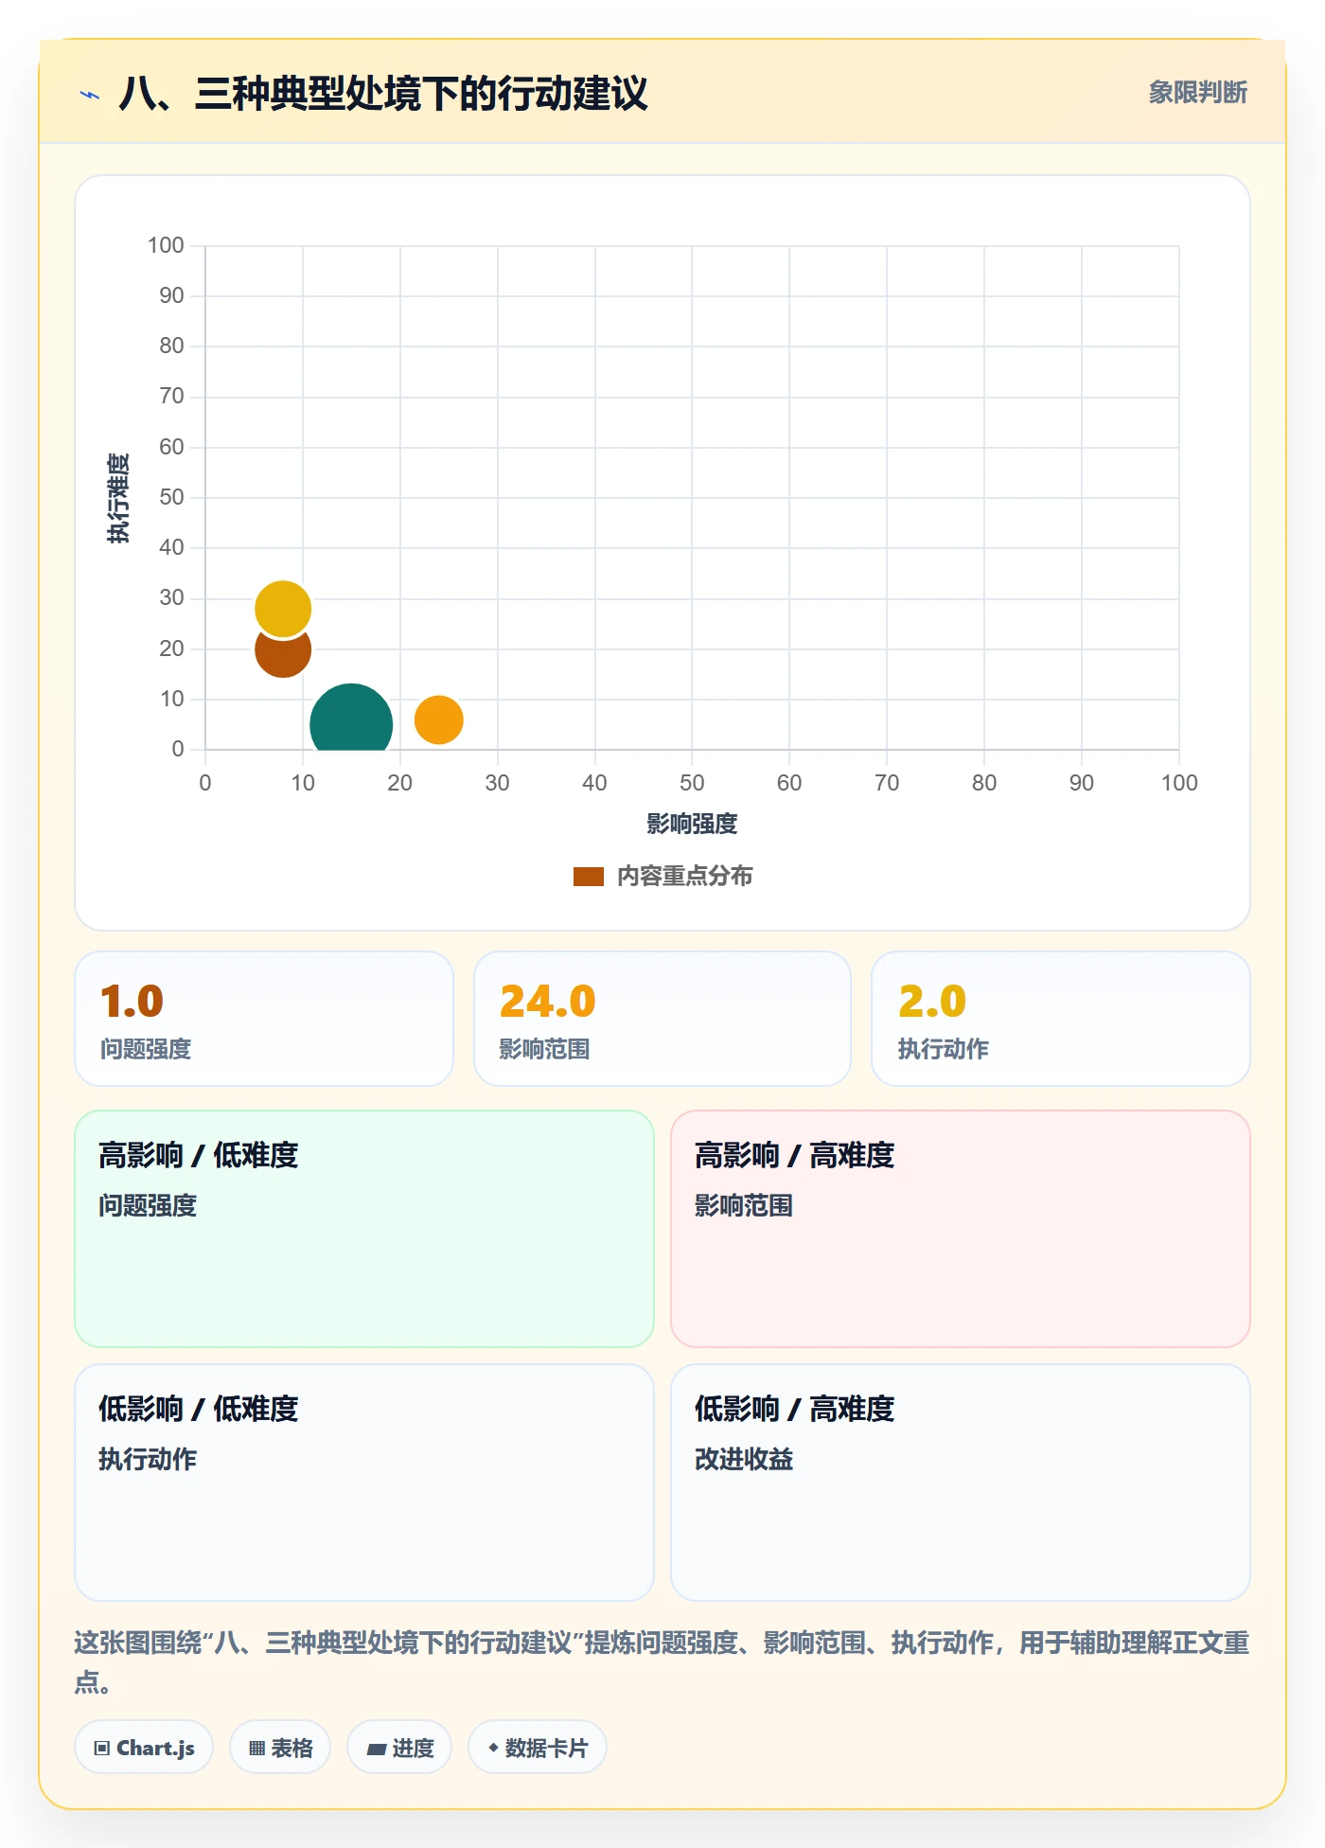
Task: Click the 执行难度 y-axis title
Action: [118, 498]
